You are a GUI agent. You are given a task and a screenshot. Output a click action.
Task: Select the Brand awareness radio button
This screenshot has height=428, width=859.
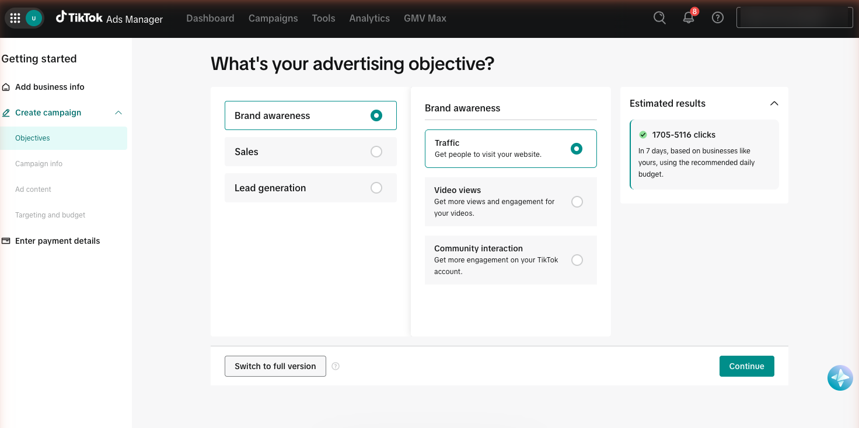[376, 115]
